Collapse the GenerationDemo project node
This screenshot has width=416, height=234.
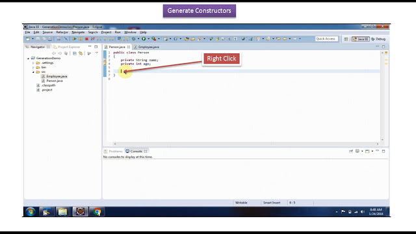(x=29, y=58)
